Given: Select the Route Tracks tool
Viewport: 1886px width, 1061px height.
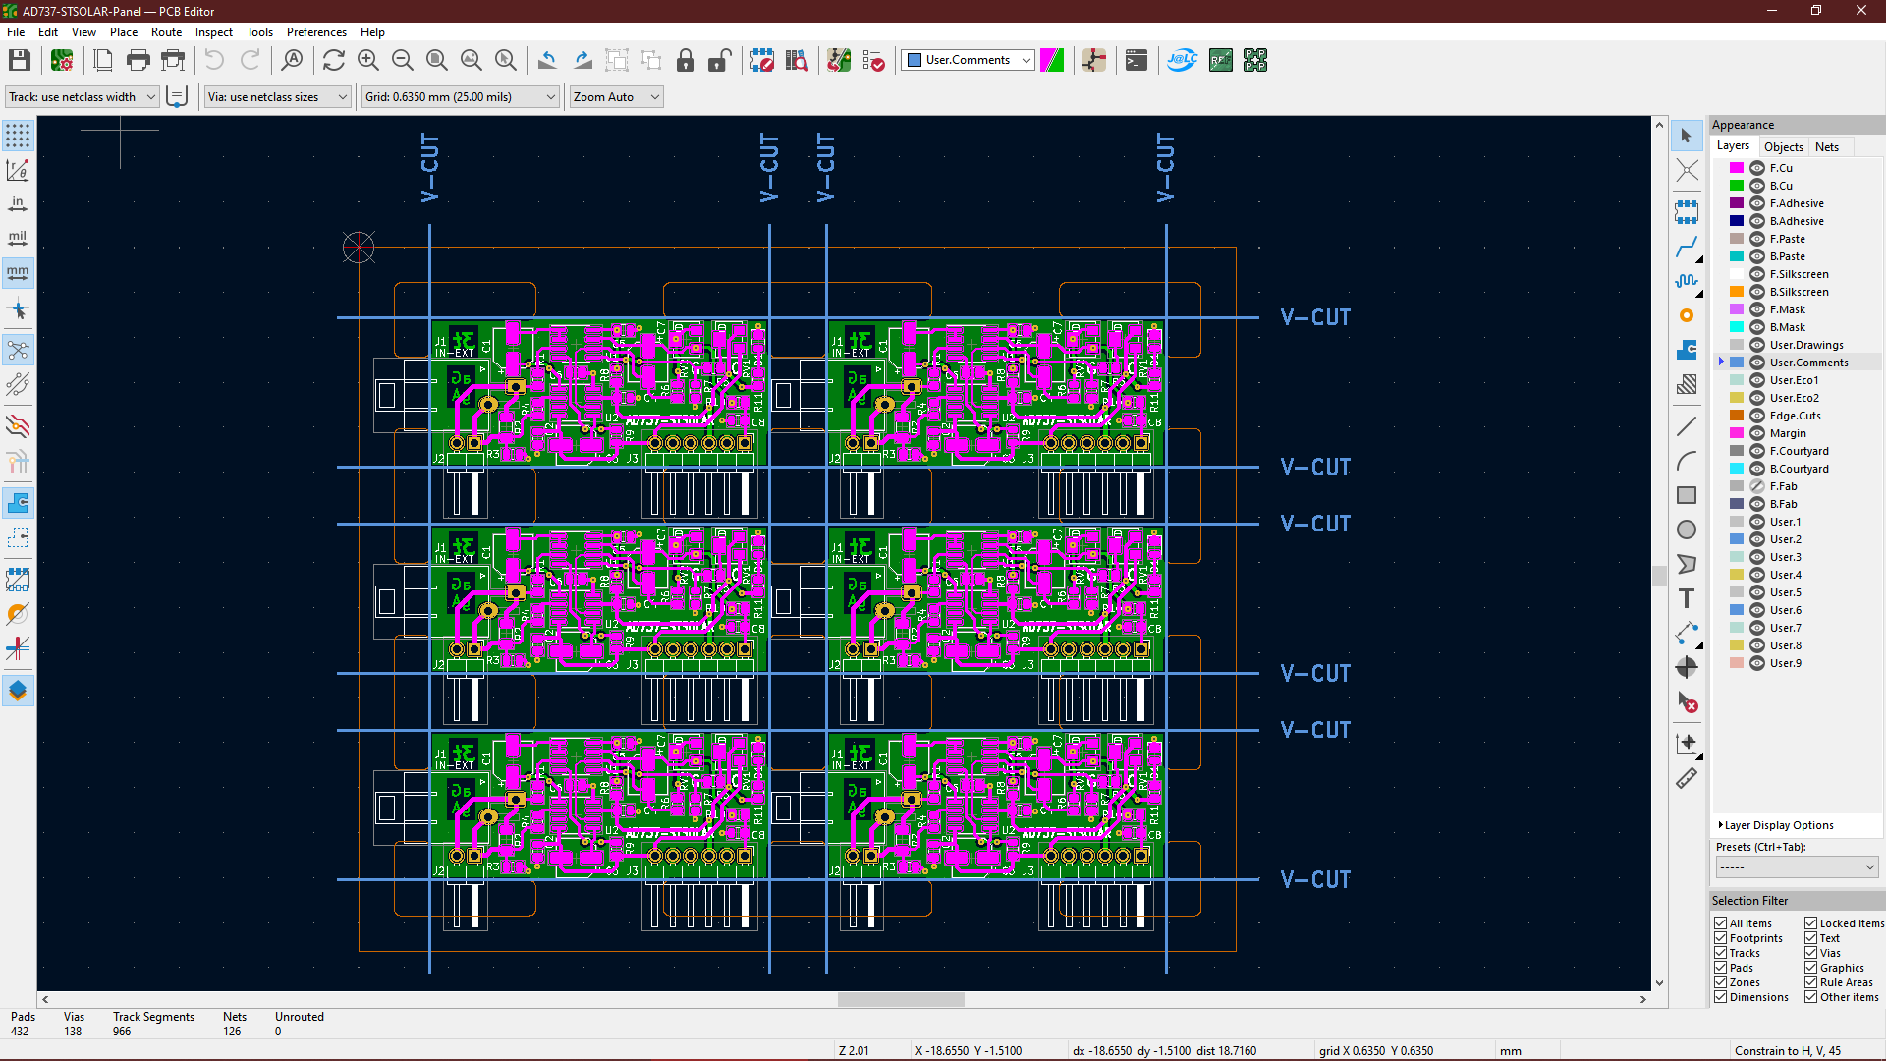Looking at the screenshot, I should coord(1688,249).
